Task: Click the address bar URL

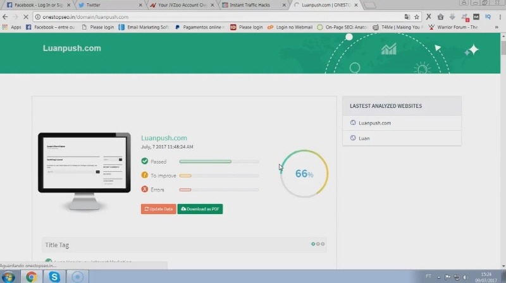Action: pyautogui.click(x=85, y=17)
